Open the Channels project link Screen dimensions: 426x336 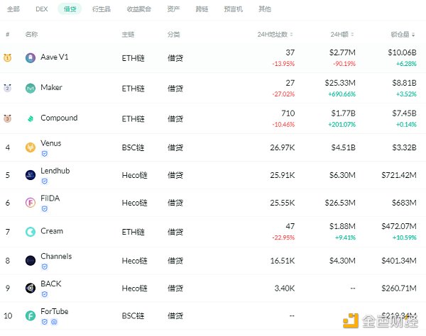point(56,257)
